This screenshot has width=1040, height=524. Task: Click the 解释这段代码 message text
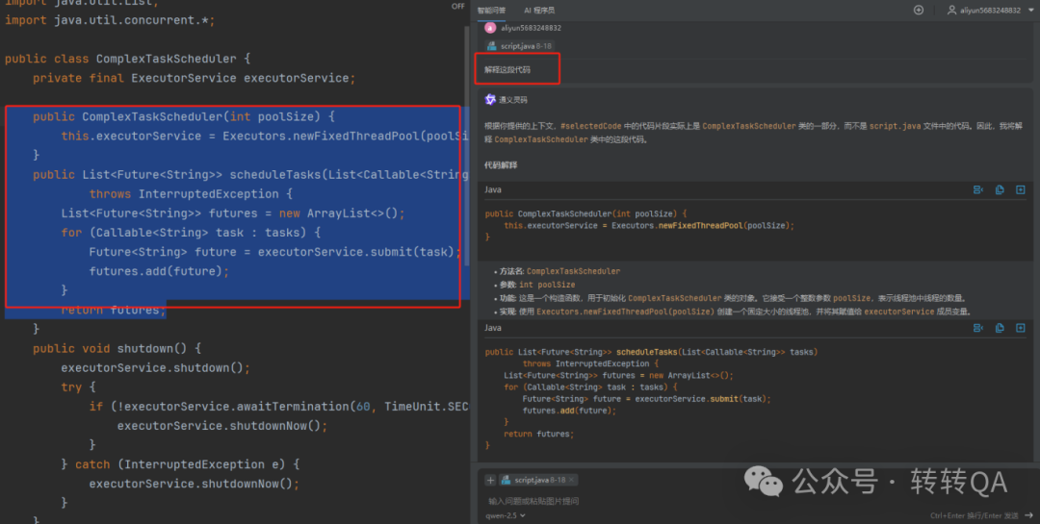[x=507, y=69]
